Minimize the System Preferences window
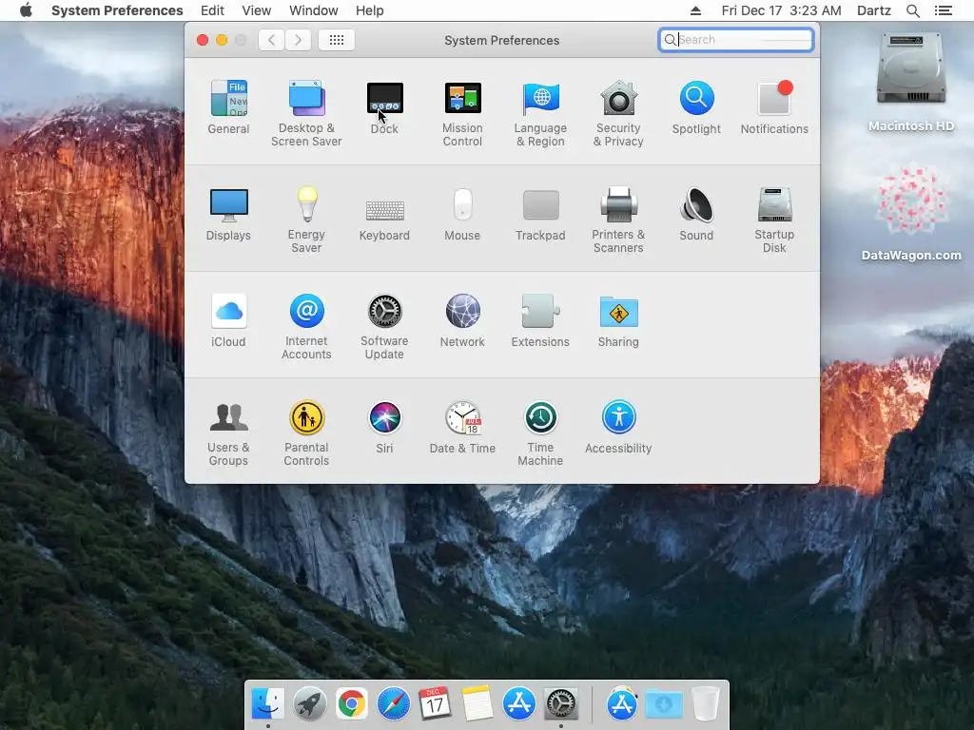The height and width of the screenshot is (730, 974). click(x=222, y=40)
